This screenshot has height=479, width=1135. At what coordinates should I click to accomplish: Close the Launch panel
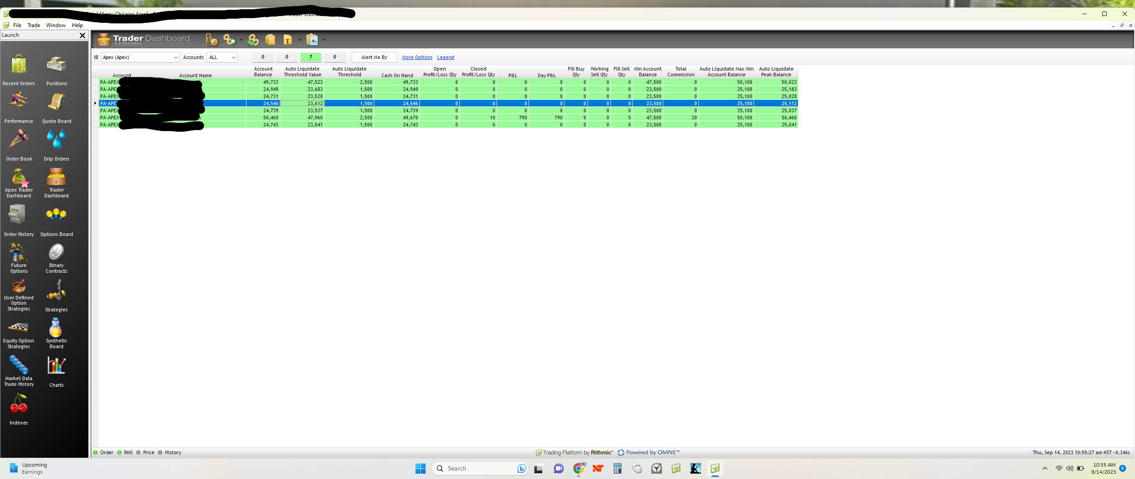click(82, 35)
